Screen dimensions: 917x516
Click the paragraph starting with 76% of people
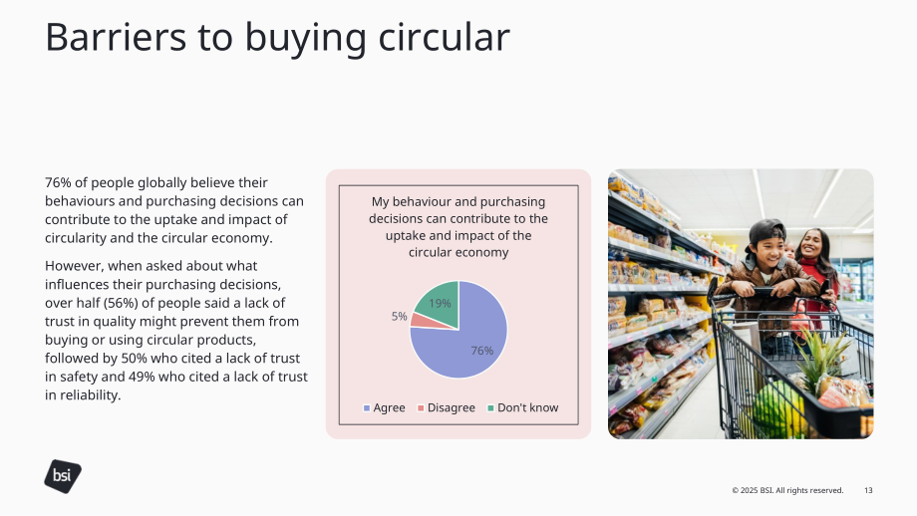tap(174, 210)
